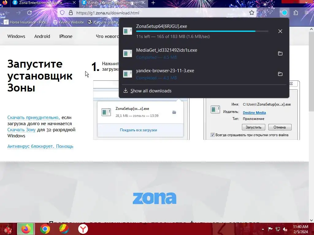Select the Windows navigation item
This screenshot has height=235, width=314.
(x=16, y=36)
